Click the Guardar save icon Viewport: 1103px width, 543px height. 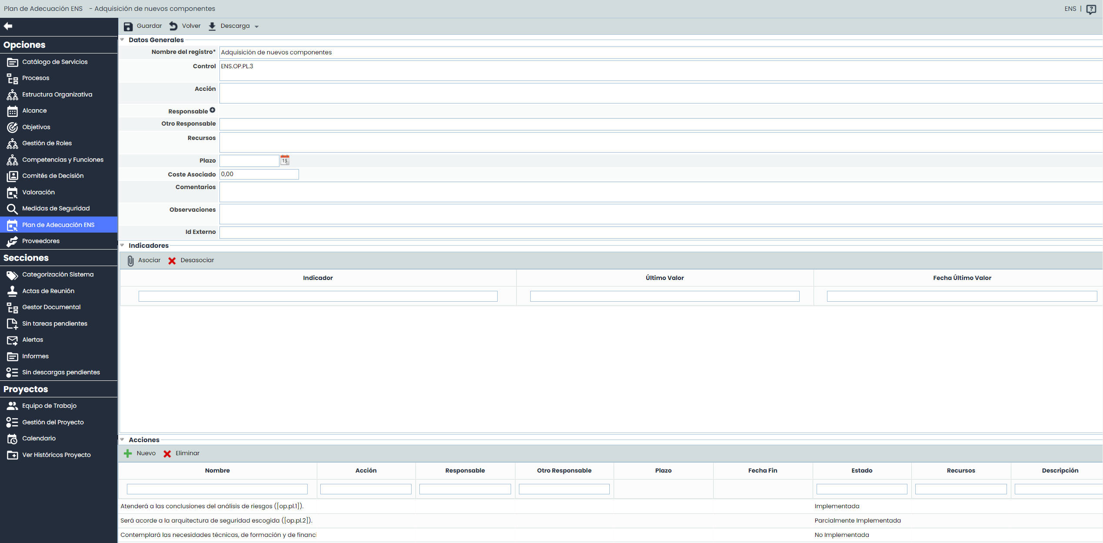pos(128,27)
